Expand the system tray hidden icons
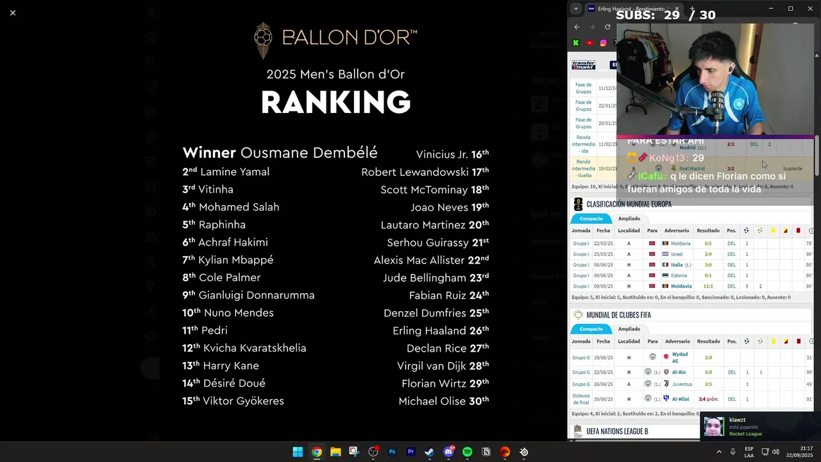Screen dimensions: 821x462 click(718, 452)
